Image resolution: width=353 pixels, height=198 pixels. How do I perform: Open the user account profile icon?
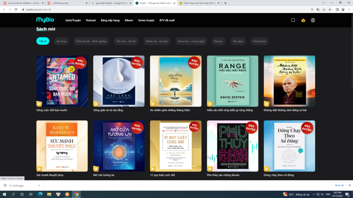click(x=313, y=20)
